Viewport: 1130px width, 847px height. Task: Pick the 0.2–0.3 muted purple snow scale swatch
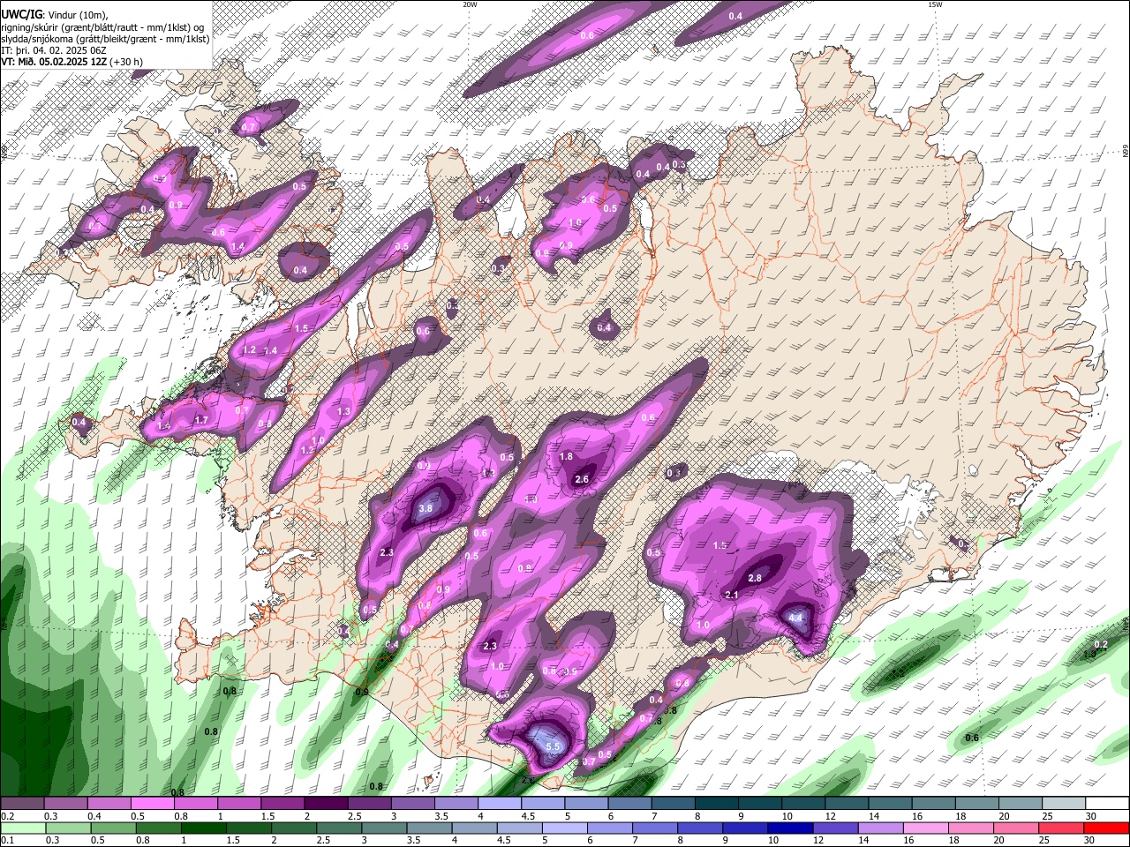click(x=23, y=804)
